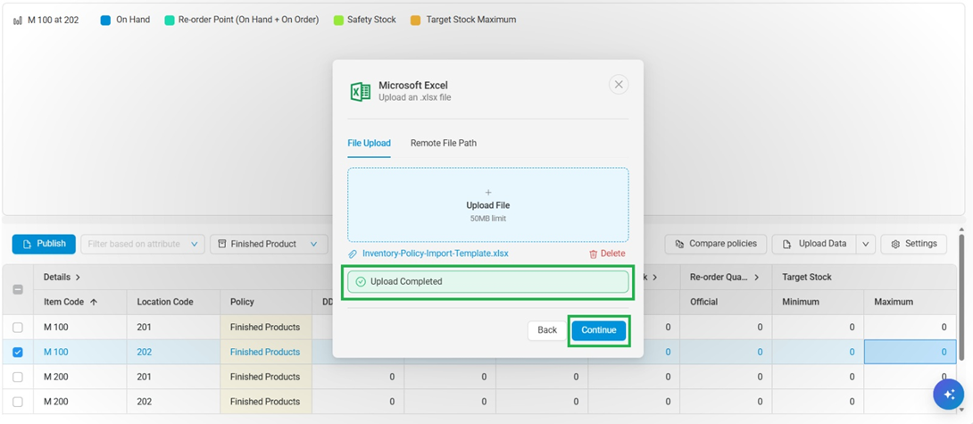The width and height of the screenshot is (973, 424).
Task: Open the Filter based on attribute dropdown
Action: tap(143, 244)
